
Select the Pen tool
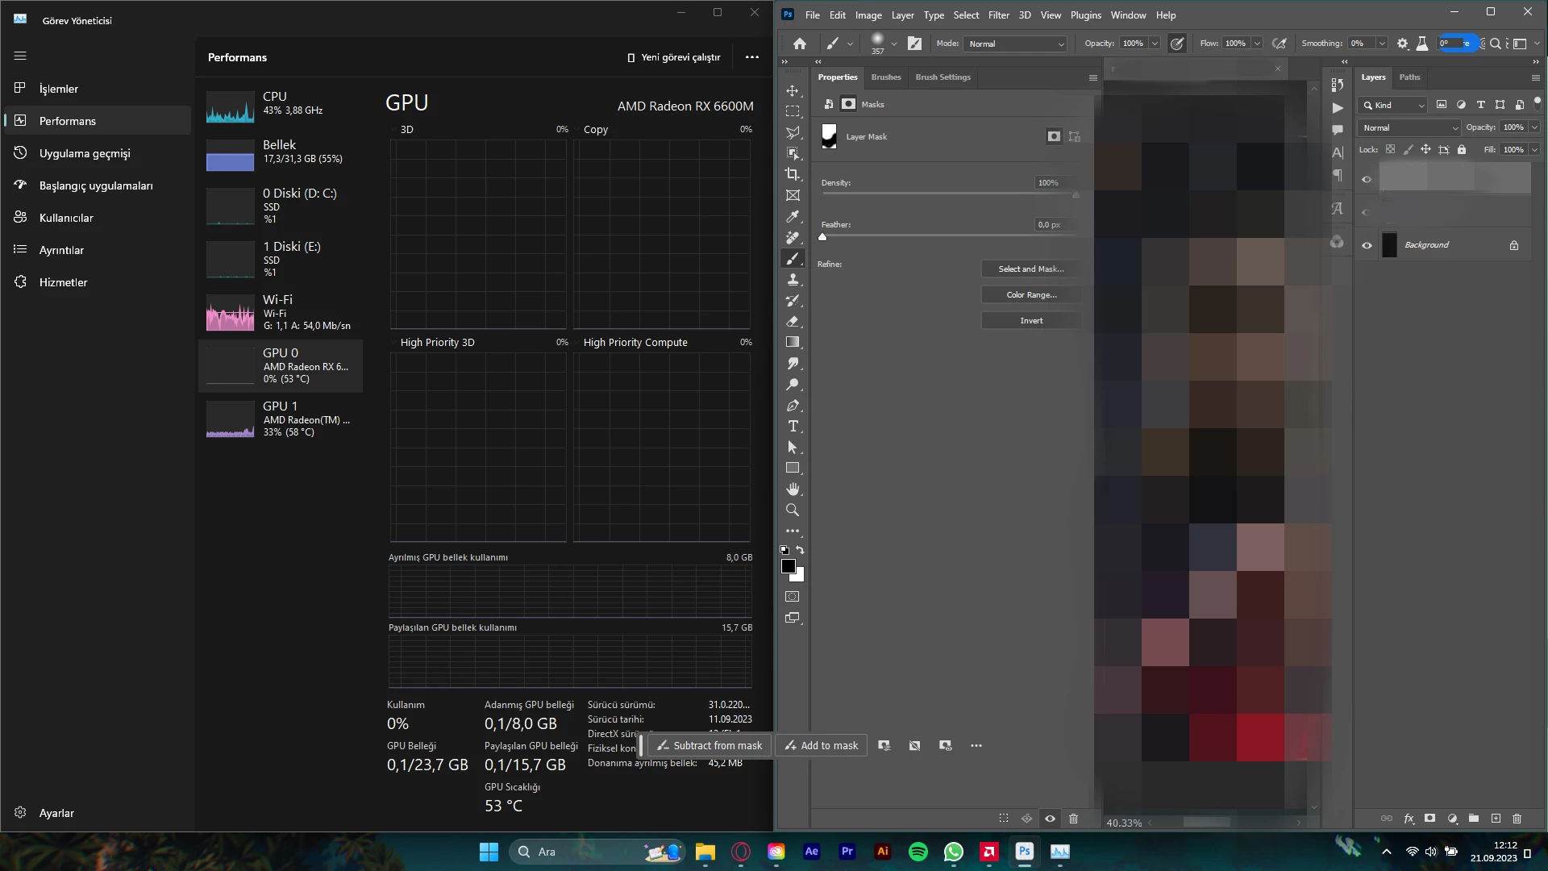point(793,405)
